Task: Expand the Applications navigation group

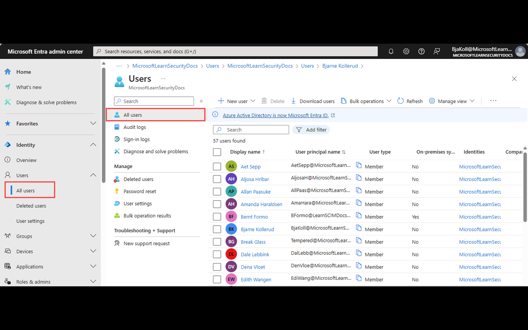Action: [93, 266]
